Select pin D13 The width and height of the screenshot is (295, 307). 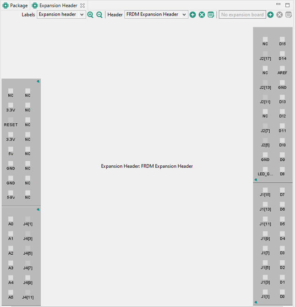click(x=282, y=97)
